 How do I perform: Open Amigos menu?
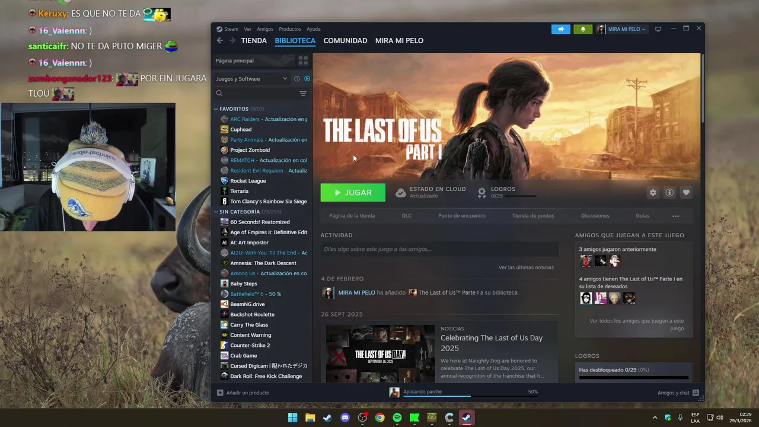point(265,29)
